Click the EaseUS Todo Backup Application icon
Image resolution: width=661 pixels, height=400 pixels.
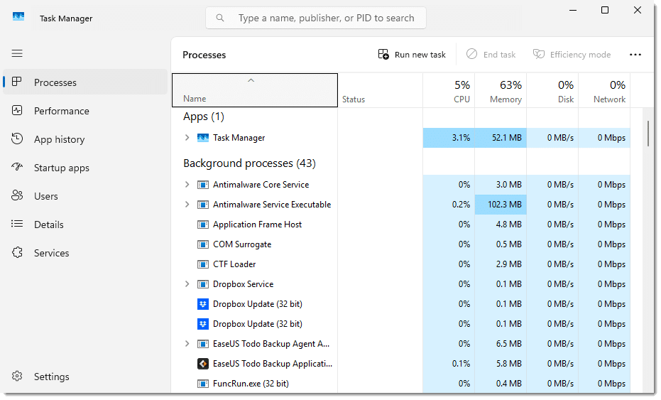tap(203, 363)
